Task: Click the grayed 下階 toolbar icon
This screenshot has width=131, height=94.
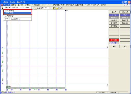Action: click(35, 8)
